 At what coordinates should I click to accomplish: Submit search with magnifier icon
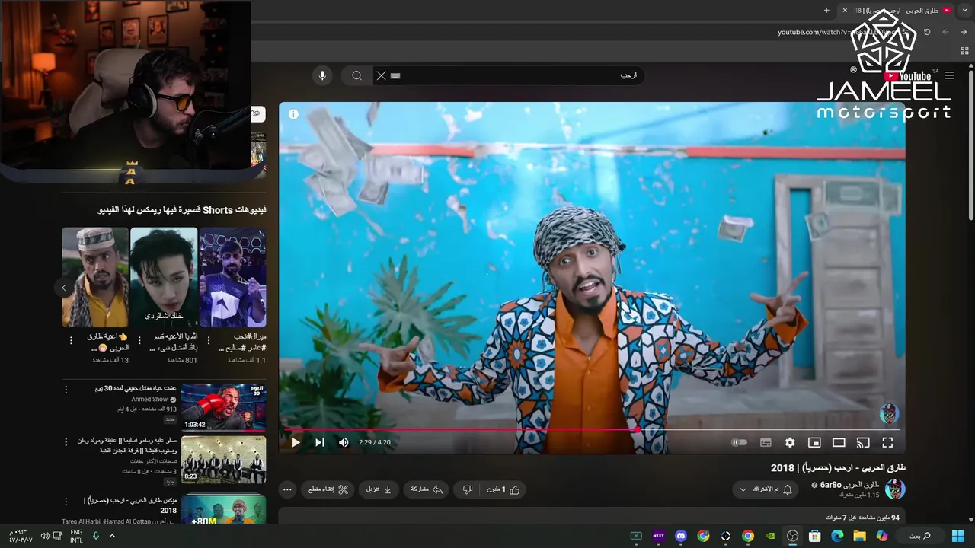[356, 75]
